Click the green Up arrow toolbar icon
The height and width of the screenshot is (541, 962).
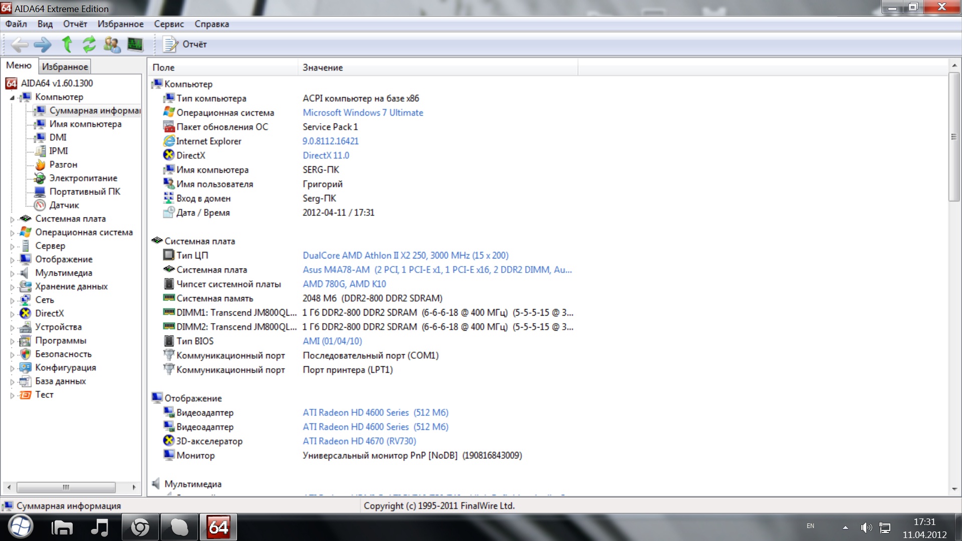(67, 45)
